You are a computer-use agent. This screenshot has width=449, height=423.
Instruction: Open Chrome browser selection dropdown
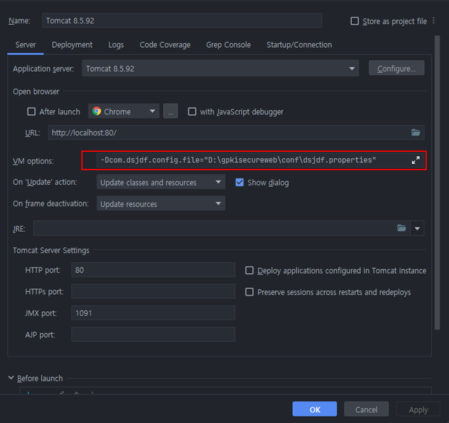coord(124,111)
